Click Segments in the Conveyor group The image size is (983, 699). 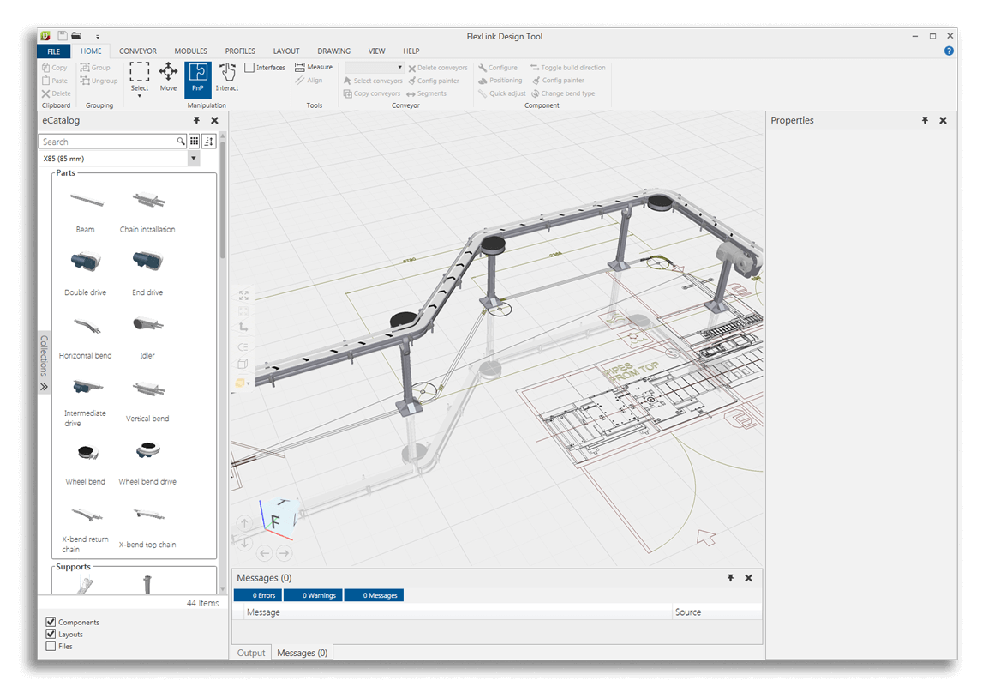427,93
